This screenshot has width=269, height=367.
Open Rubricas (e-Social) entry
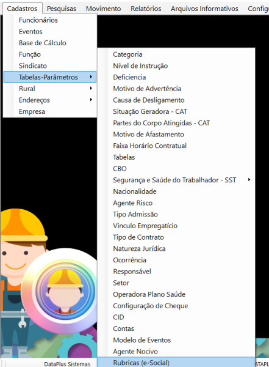click(x=176, y=362)
